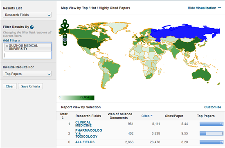Click the 8.20 cites per paper cell
This screenshot has width=225, height=148.
[184, 142]
